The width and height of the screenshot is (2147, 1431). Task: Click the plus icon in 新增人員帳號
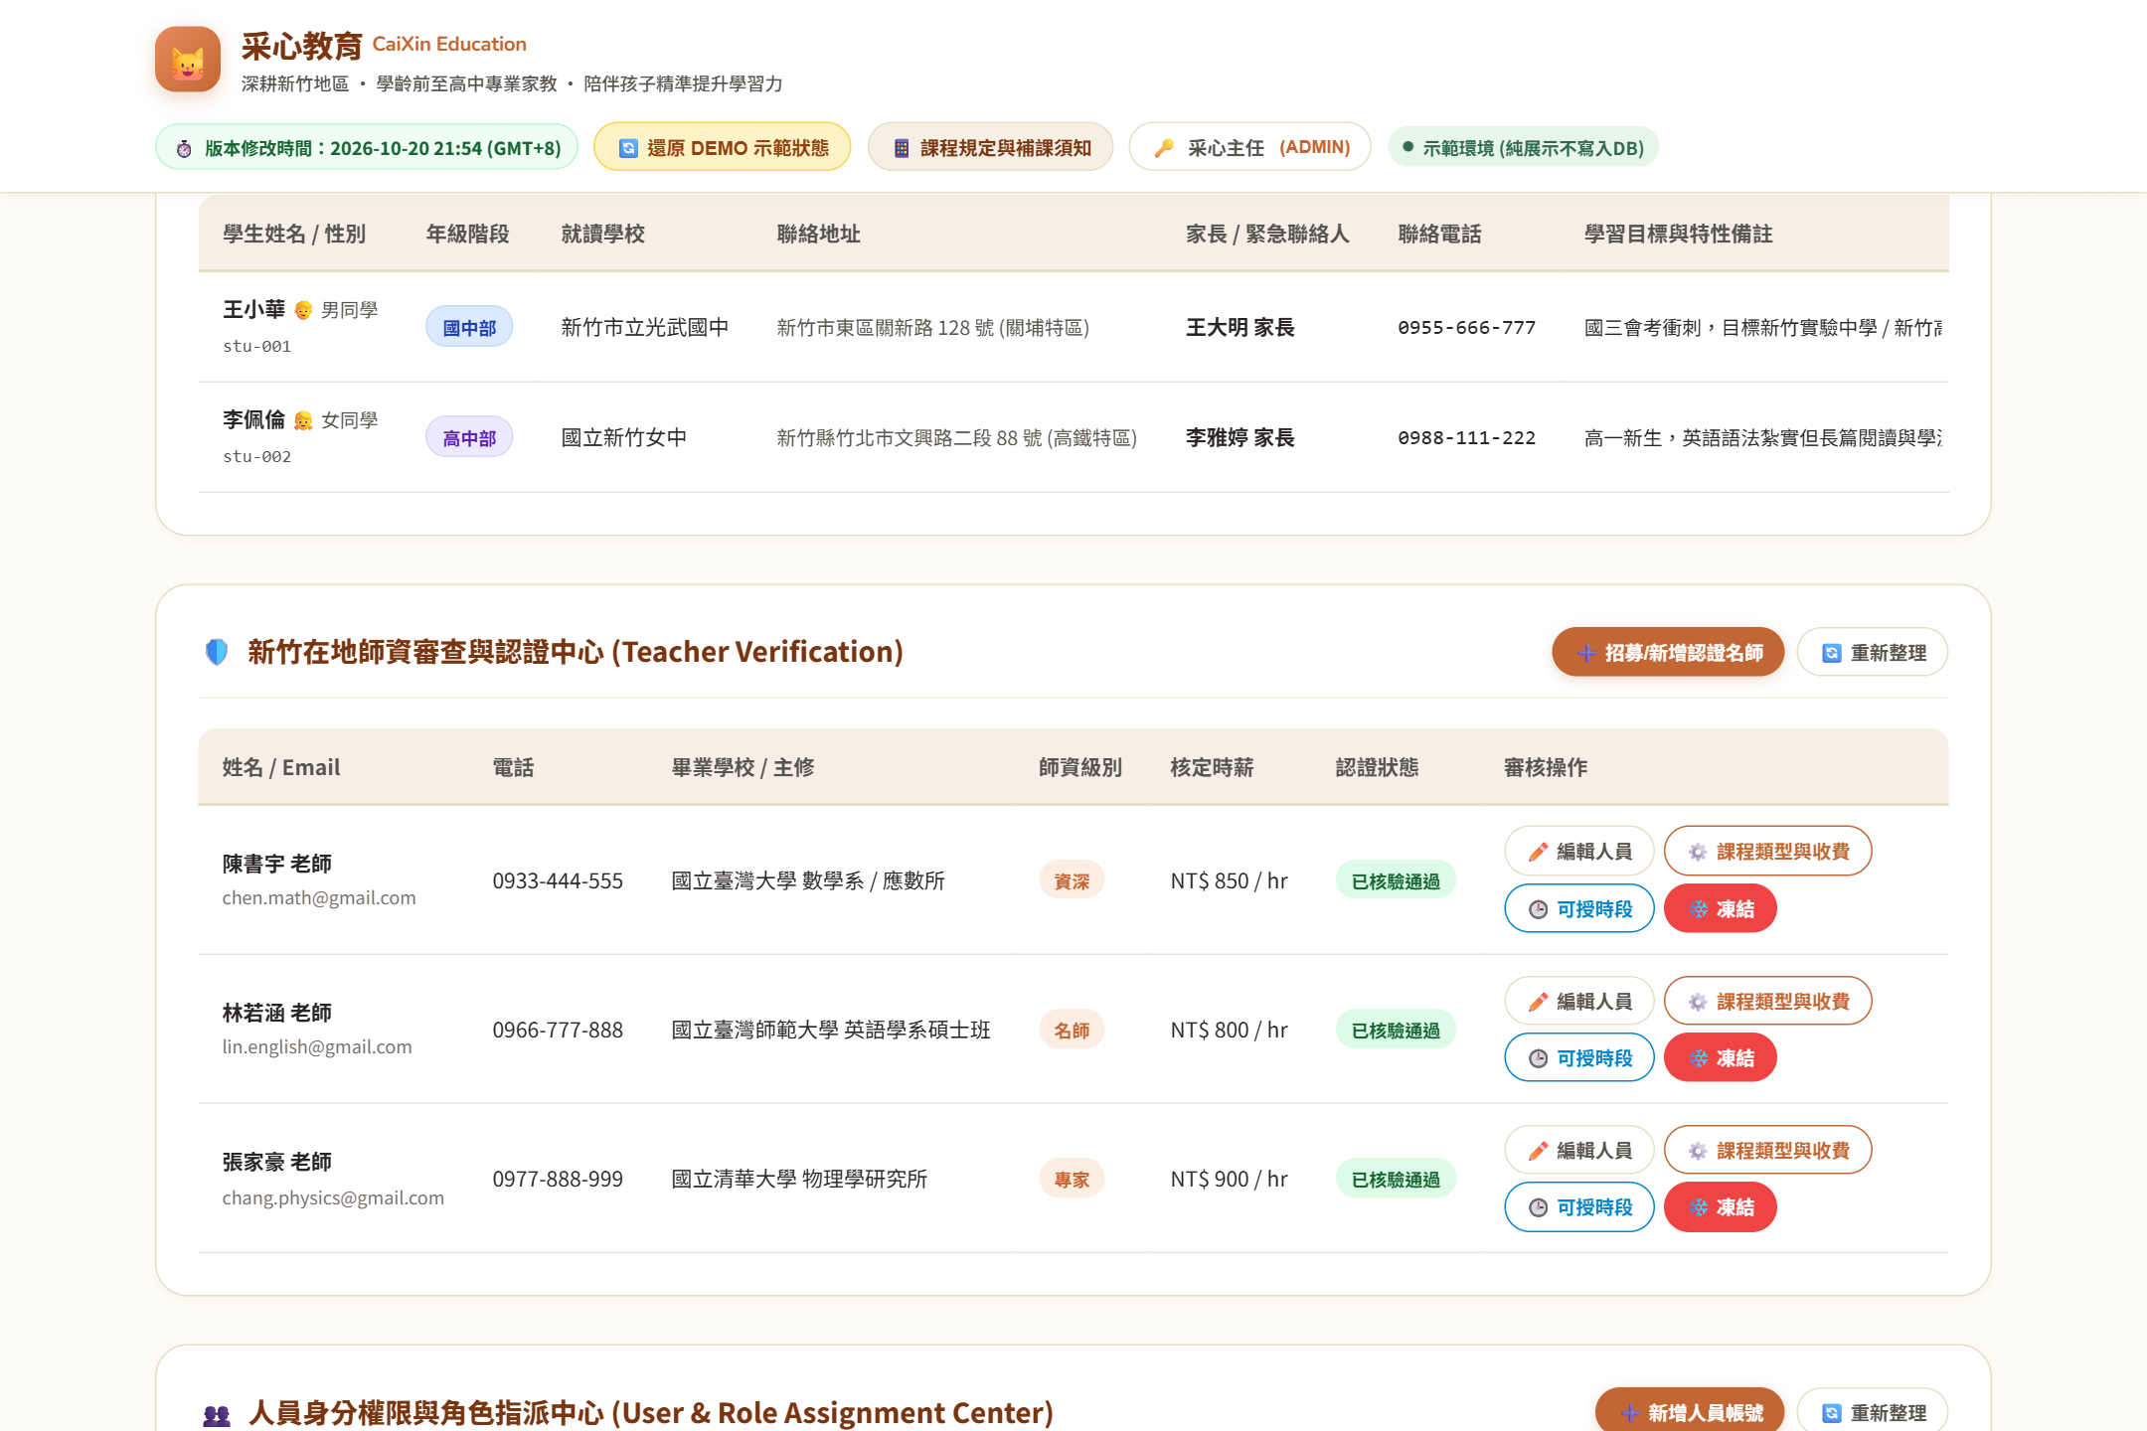point(1630,1413)
